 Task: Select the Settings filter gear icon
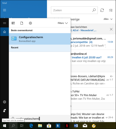click(30, 23)
